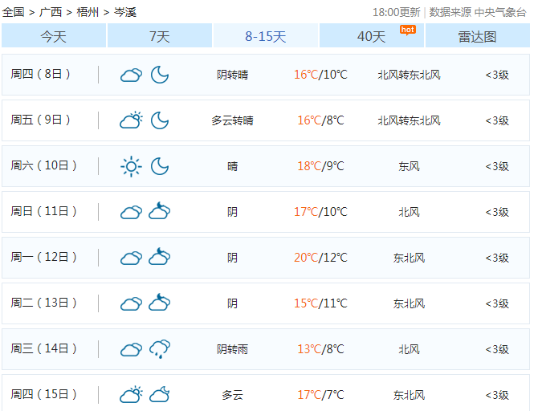The image size is (534, 411).
Task: Switch to the 今天 tab
Action: (54, 36)
